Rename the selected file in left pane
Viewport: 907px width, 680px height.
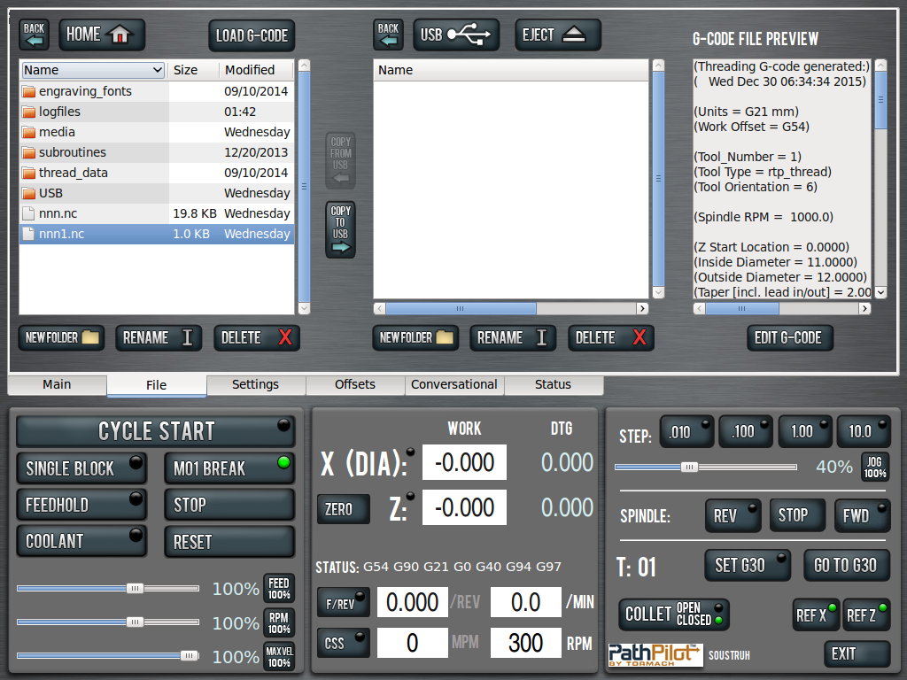(158, 337)
